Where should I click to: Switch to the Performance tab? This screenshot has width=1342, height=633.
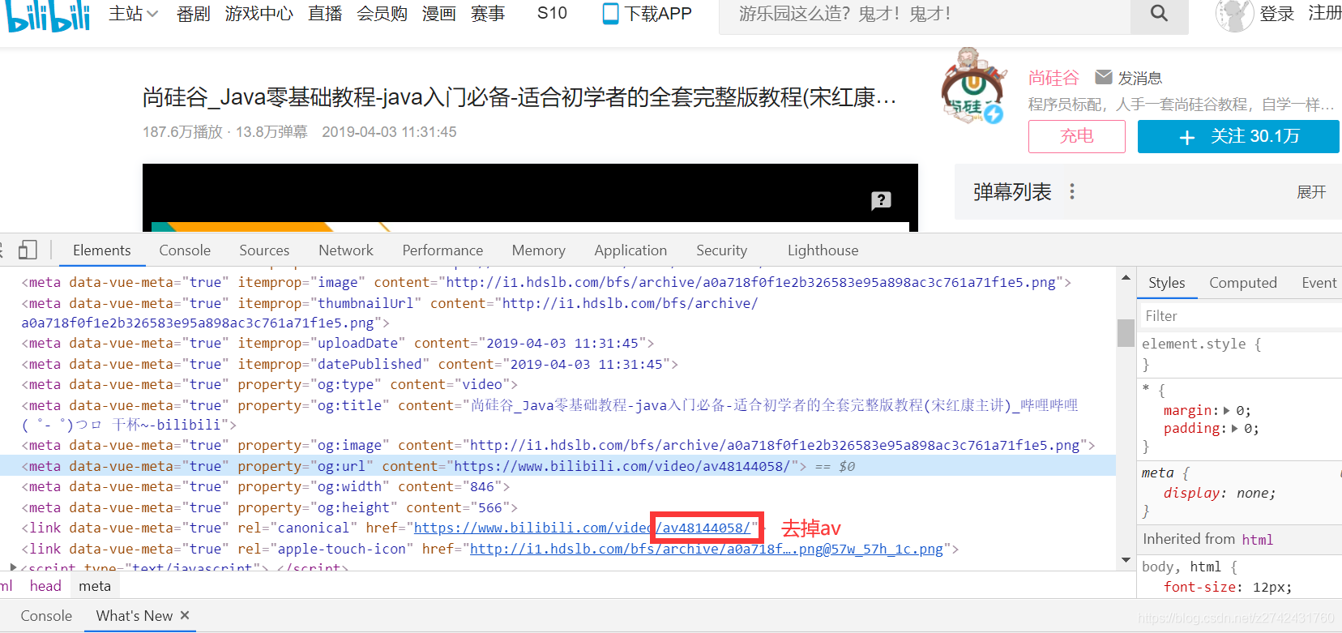click(442, 250)
